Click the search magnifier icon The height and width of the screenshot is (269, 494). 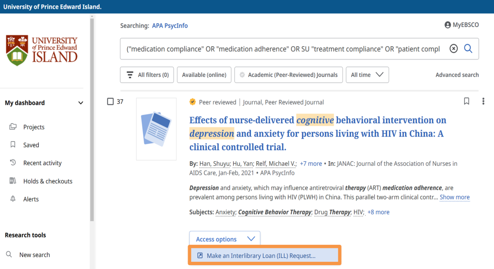[x=467, y=49]
